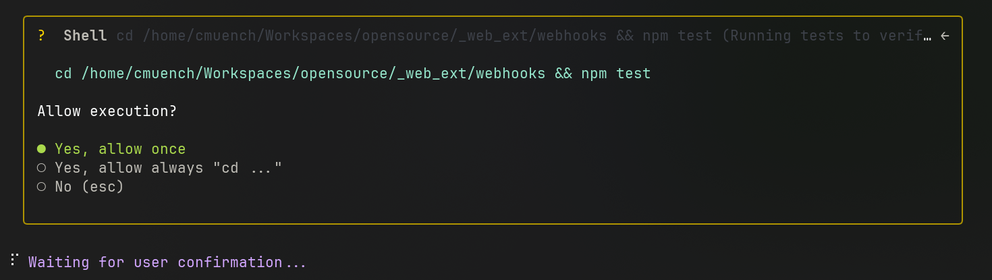Click the yellow question mark icon
Screen dimensions: 992x280
click(41, 36)
